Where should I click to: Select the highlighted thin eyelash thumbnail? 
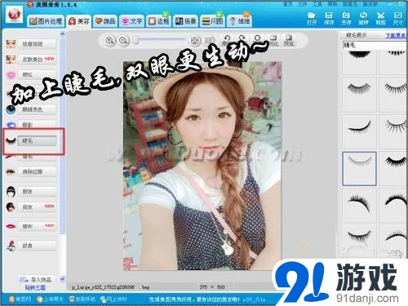[359, 169]
